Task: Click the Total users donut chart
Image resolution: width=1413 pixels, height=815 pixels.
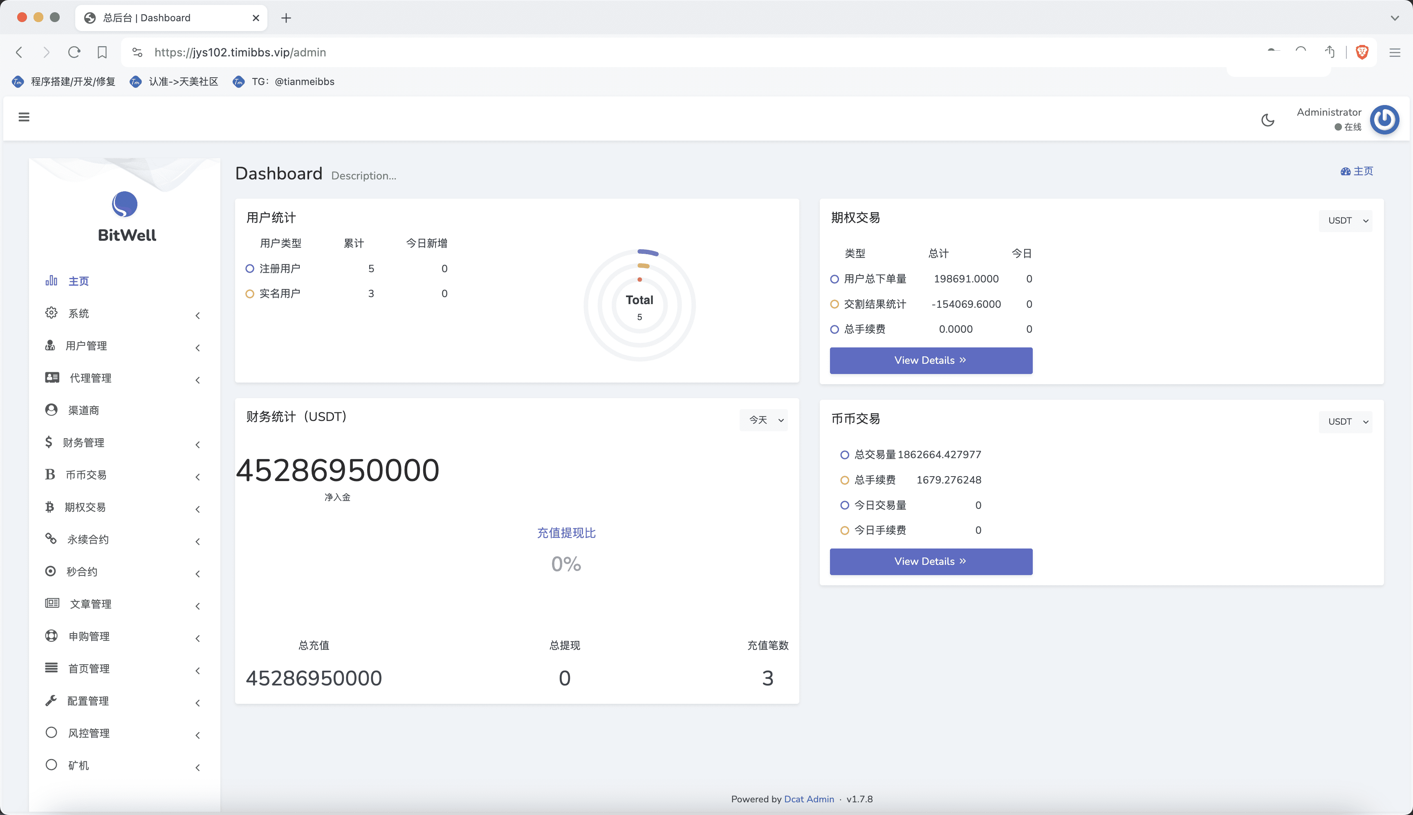Action: point(639,305)
